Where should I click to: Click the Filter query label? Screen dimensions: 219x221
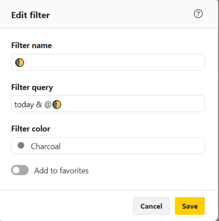32,88
